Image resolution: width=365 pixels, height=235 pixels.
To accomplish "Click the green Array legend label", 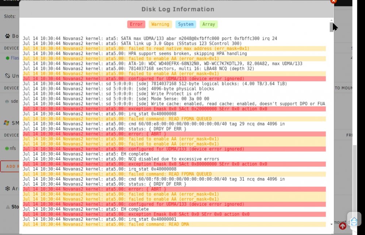I will [208, 24].
